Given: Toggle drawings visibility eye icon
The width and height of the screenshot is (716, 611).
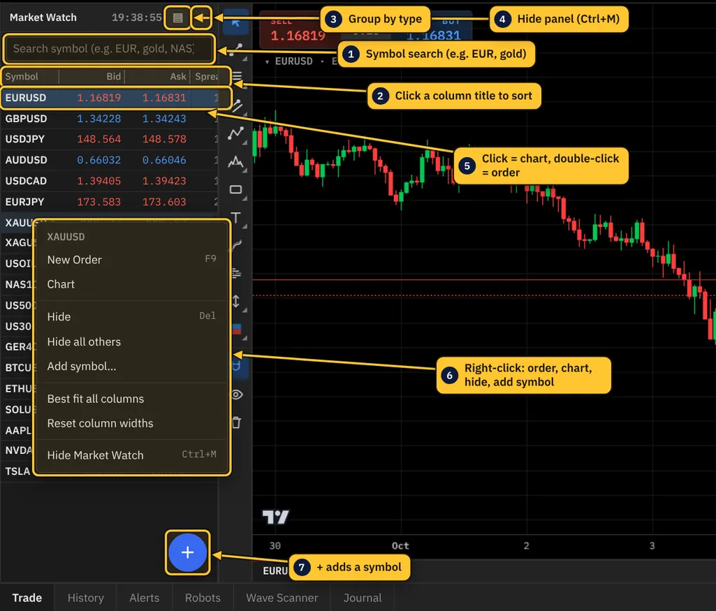Looking at the screenshot, I should [237, 395].
